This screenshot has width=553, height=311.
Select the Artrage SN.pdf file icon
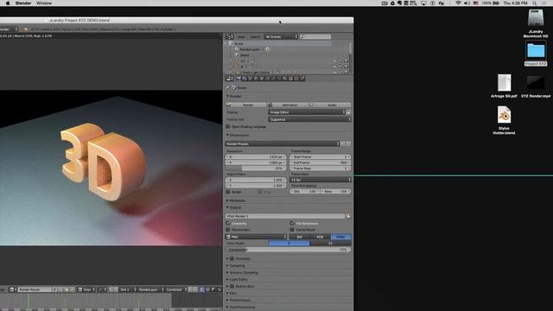click(504, 83)
